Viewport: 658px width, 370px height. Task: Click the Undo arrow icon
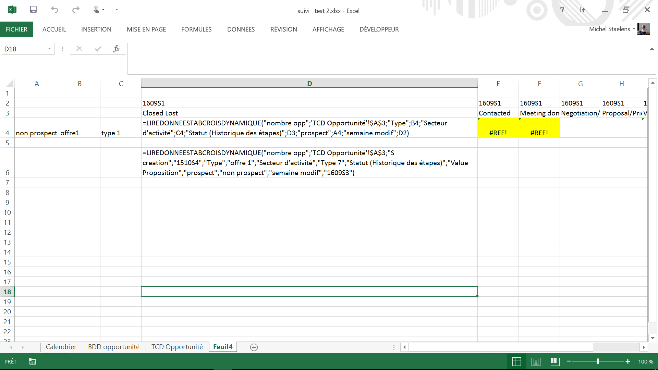click(54, 10)
